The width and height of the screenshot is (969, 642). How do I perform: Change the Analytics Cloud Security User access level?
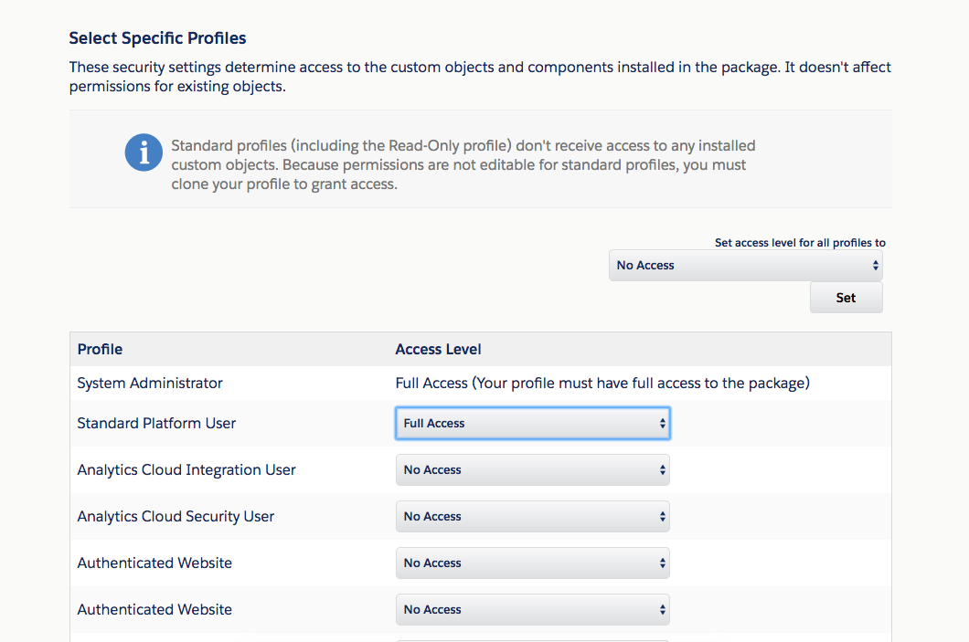[x=533, y=517]
